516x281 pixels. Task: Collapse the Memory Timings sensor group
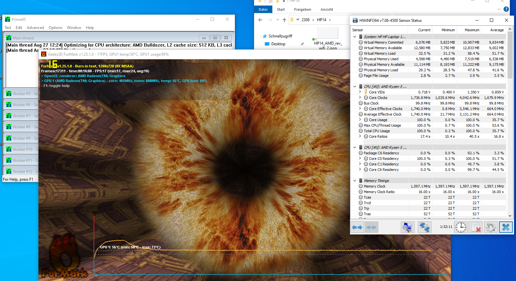coord(355,181)
